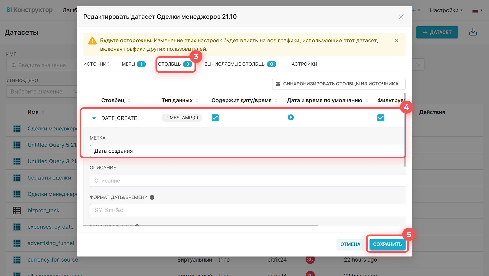
Task: Click the horizontal scrollbar in the columns table
Action: point(200,225)
